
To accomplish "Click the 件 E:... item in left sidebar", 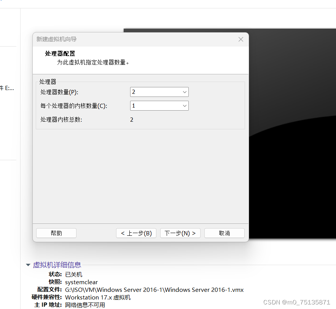I will 6,88.
